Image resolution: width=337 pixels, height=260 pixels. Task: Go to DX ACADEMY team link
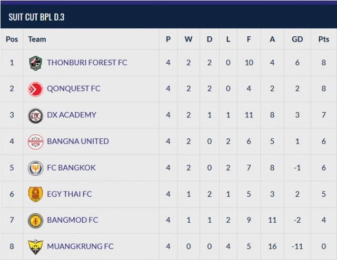[72, 115]
